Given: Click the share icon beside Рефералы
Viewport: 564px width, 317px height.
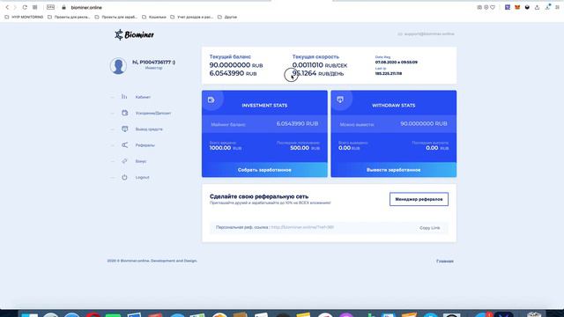Looking at the screenshot, I should coord(124,144).
